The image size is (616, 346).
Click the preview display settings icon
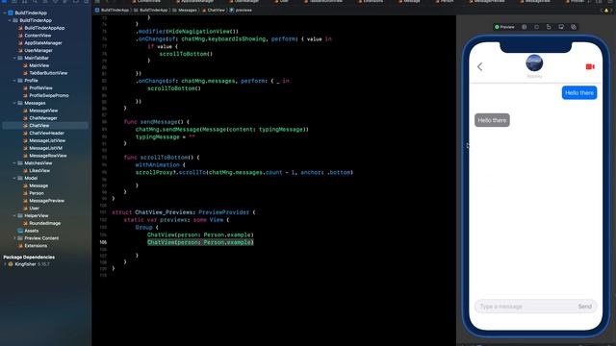click(561, 27)
